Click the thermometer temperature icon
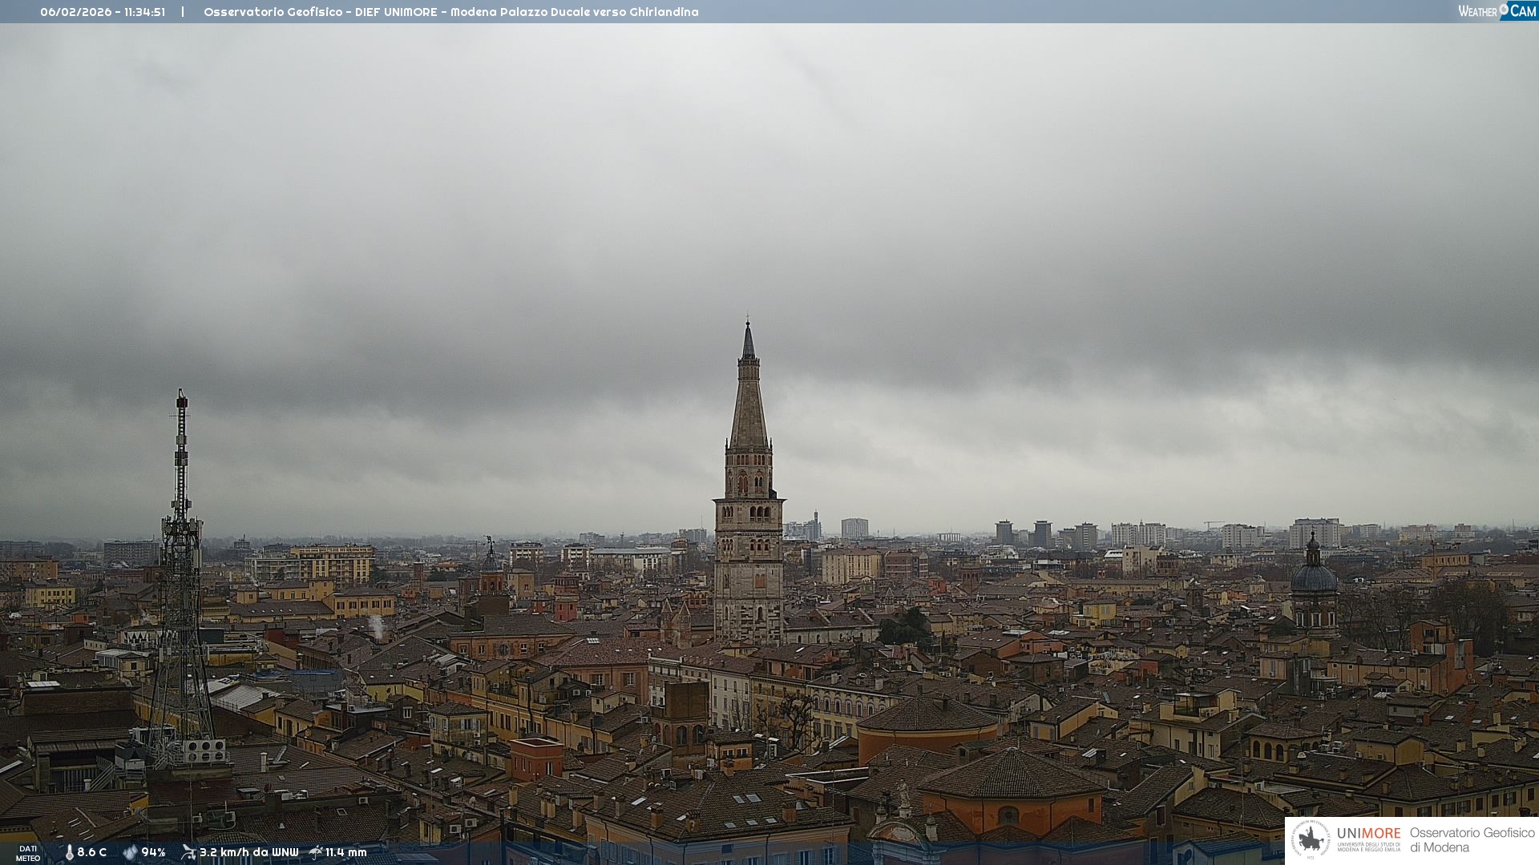This screenshot has height=865, width=1539. [69, 852]
